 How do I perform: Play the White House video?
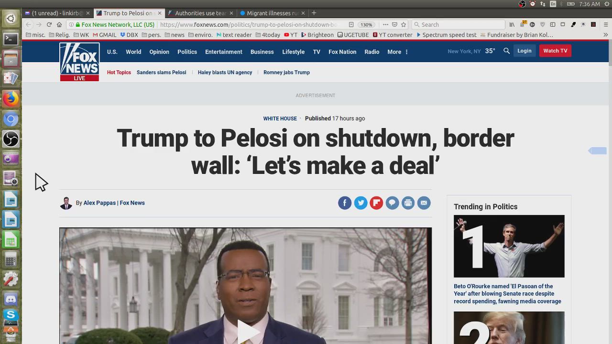(x=246, y=331)
